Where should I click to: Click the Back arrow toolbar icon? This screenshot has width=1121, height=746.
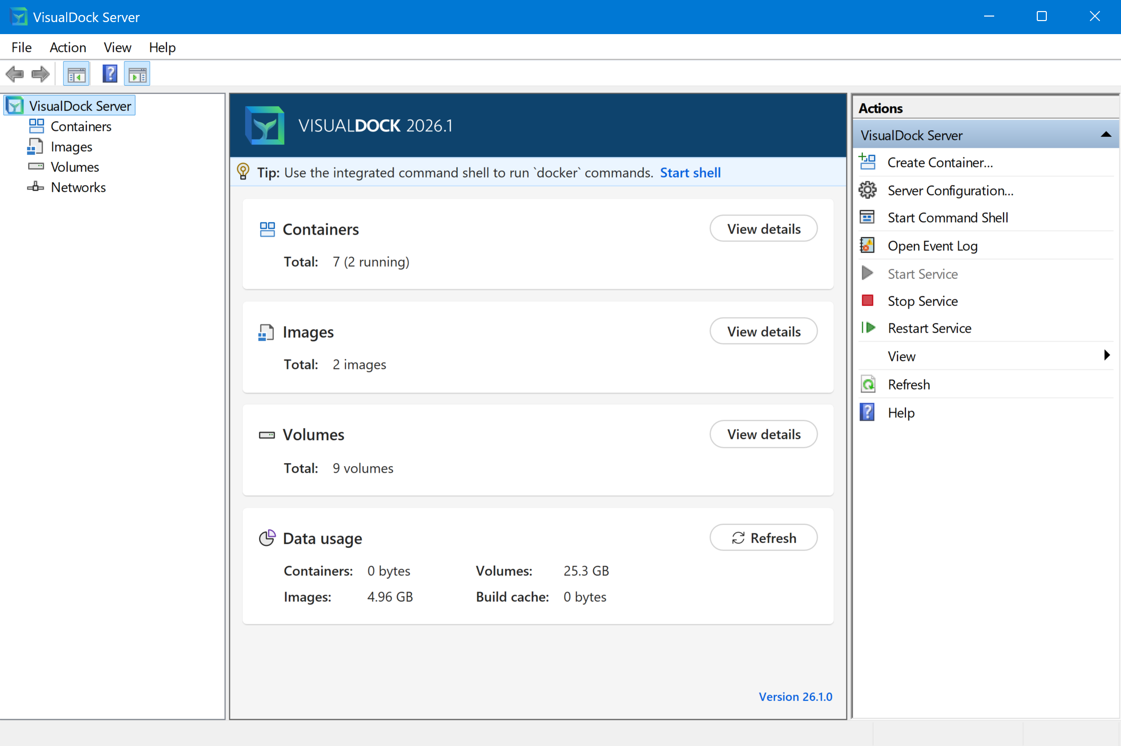point(15,74)
